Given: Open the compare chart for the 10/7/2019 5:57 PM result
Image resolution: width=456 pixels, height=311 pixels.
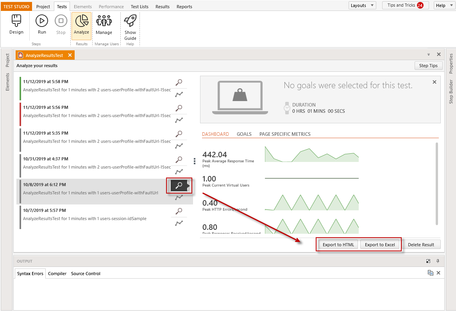Looking at the screenshot, I should coord(179,223).
